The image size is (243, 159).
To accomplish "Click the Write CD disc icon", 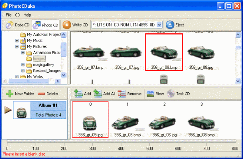I will click(x=67, y=25).
